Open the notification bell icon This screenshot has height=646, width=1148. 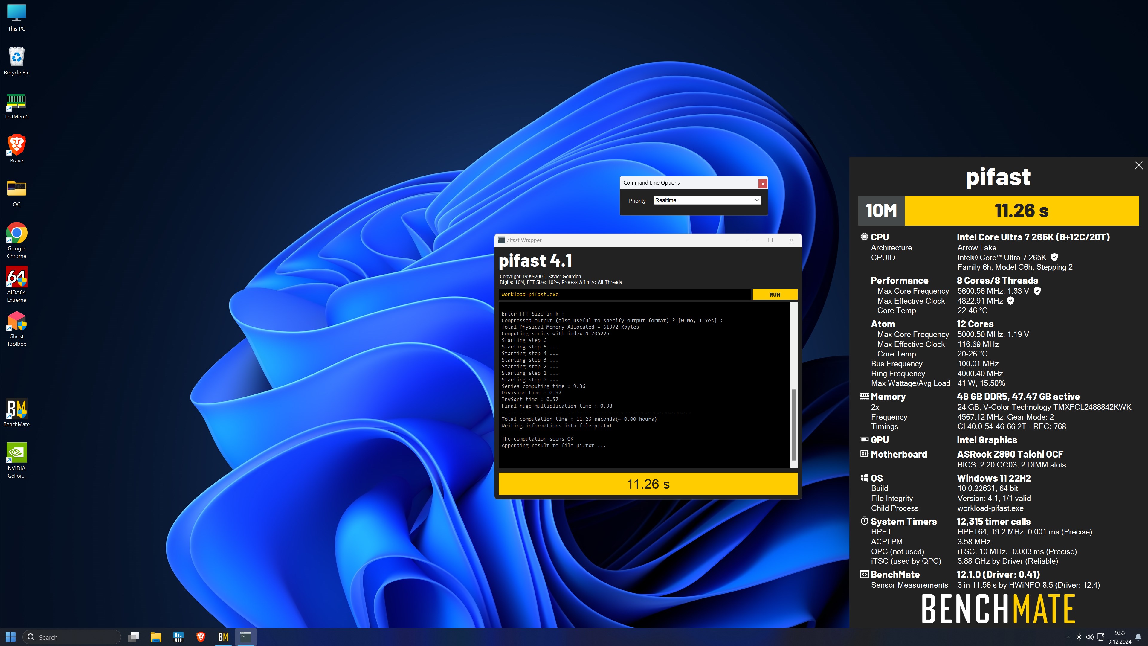[1138, 637]
